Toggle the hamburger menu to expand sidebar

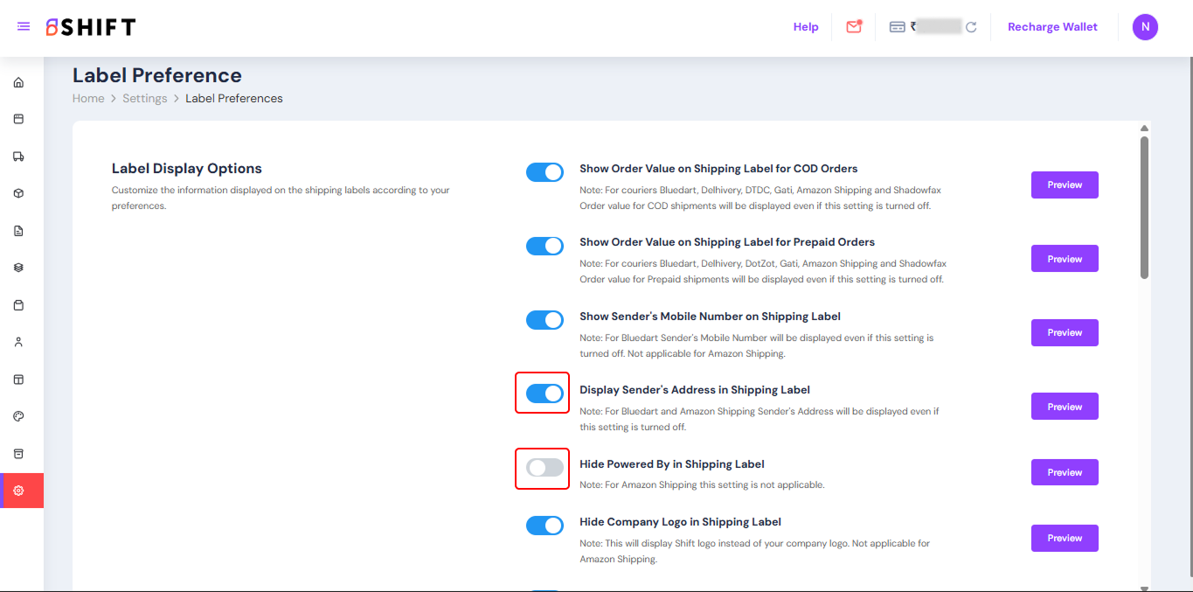(x=24, y=27)
